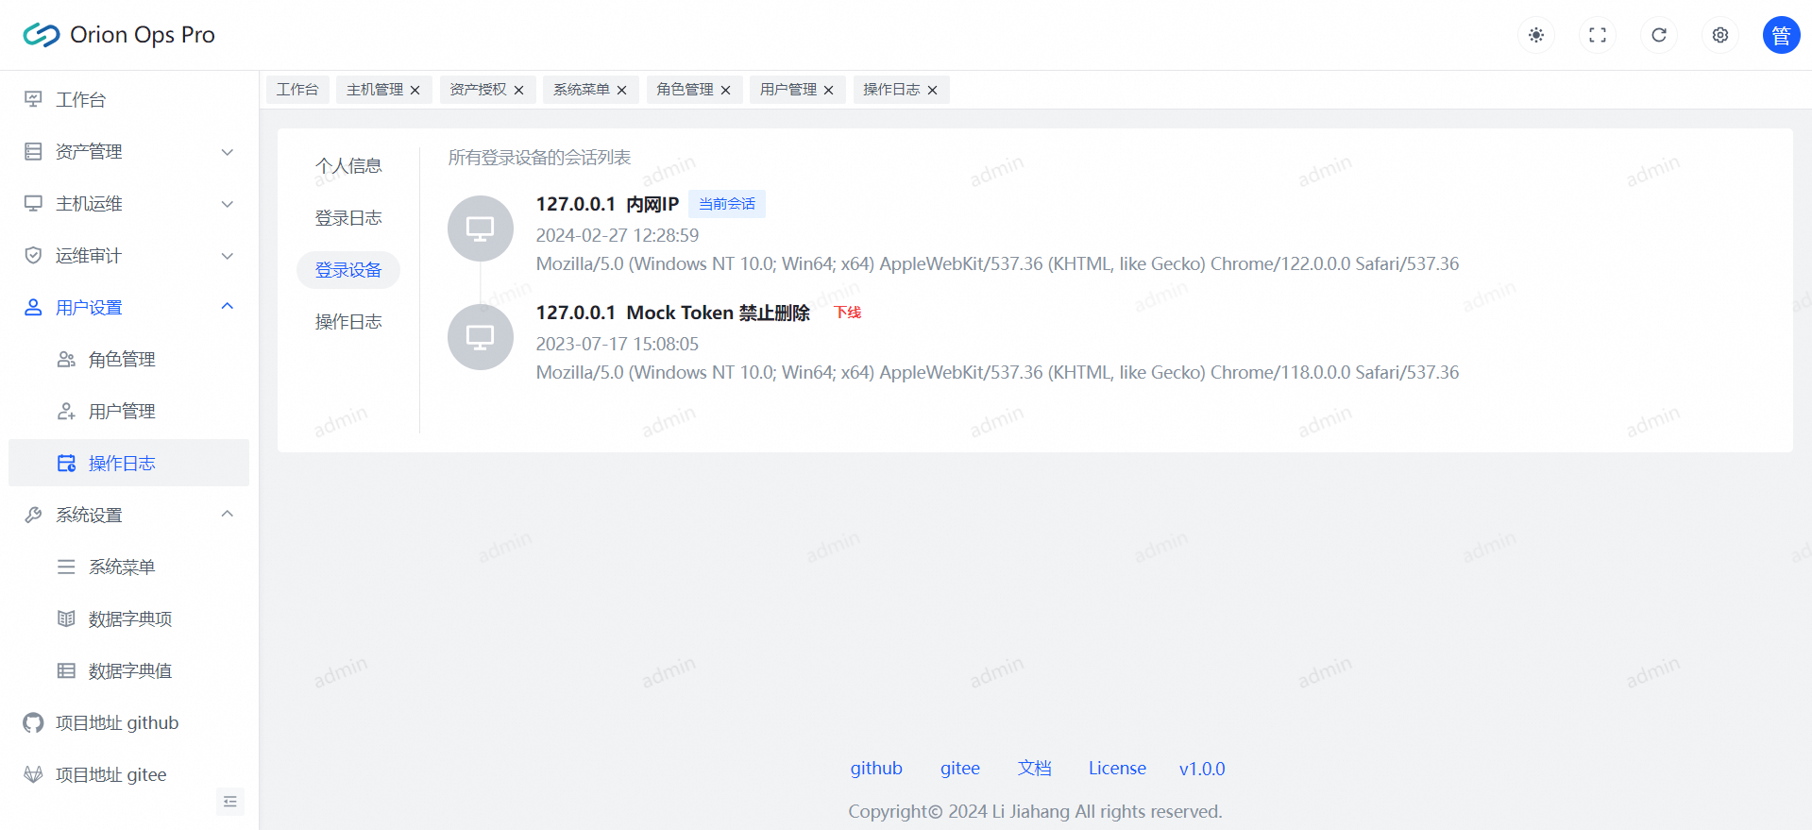Screen dimensions: 1812x830
Task: Select 登录日志 in the profile menu
Action: (x=348, y=218)
